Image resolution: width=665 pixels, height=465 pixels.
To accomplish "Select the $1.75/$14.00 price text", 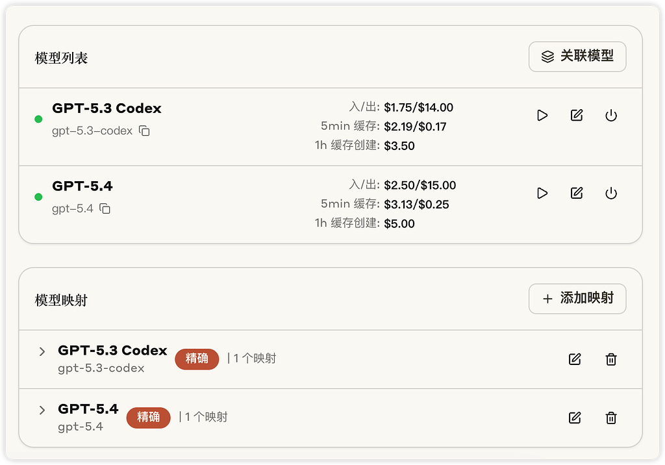I will (x=419, y=107).
